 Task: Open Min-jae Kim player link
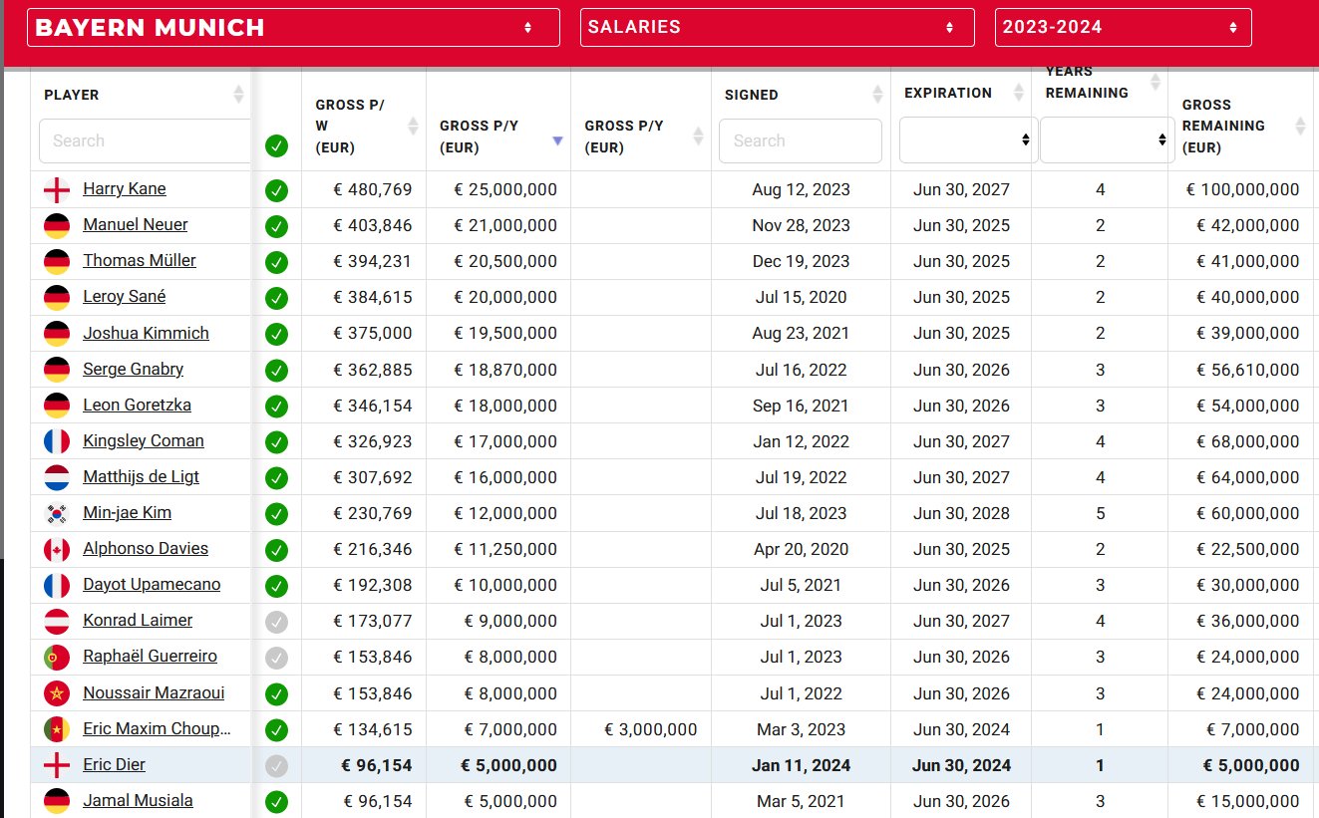coord(128,513)
